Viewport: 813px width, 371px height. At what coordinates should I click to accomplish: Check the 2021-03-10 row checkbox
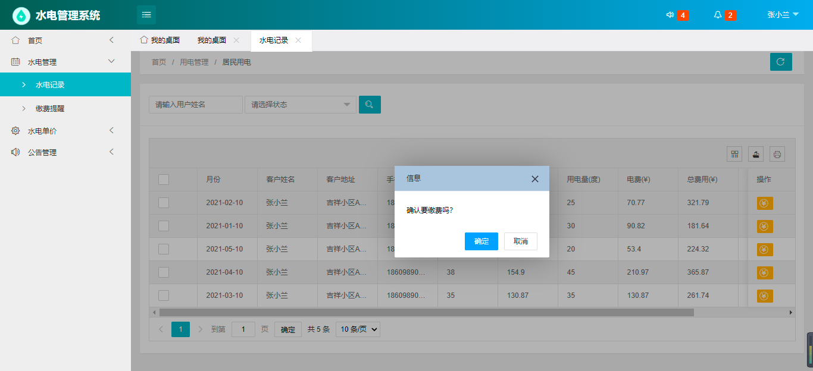164,295
